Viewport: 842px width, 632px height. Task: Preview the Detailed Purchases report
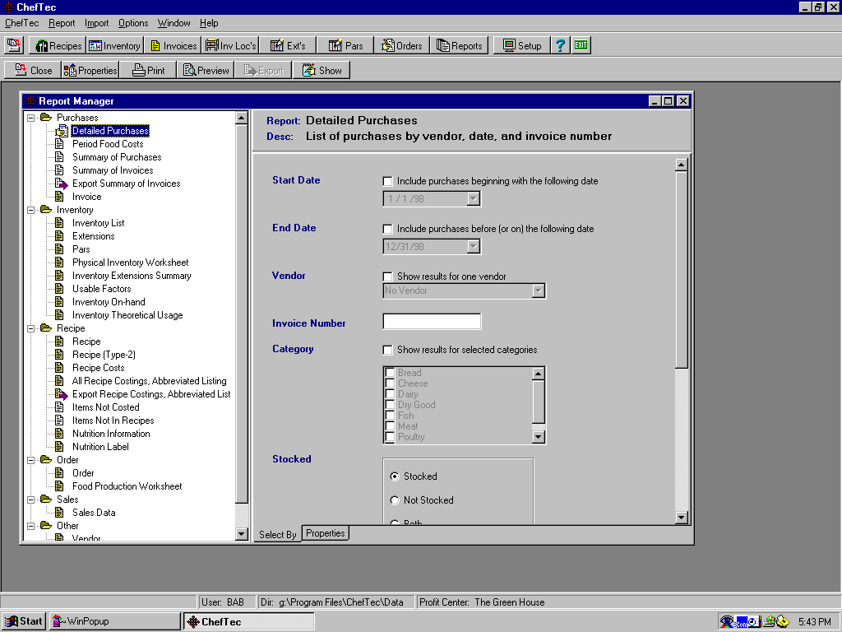pos(206,71)
